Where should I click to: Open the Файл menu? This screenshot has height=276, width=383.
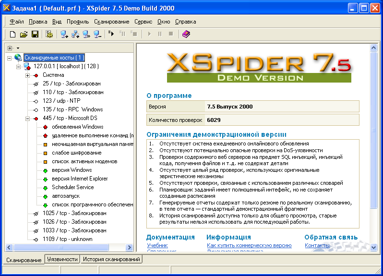tap(17, 22)
